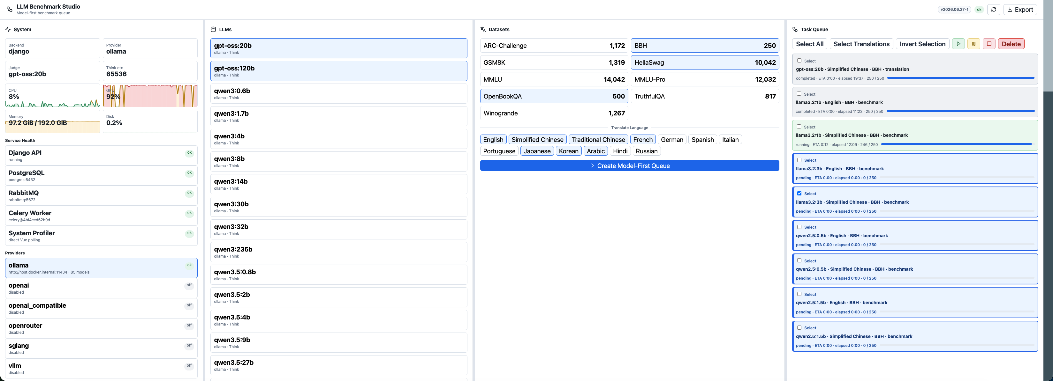This screenshot has width=1053, height=381.
Task: Click progress bar of gpt-oss:20b translation task
Action: pos(961,78)
